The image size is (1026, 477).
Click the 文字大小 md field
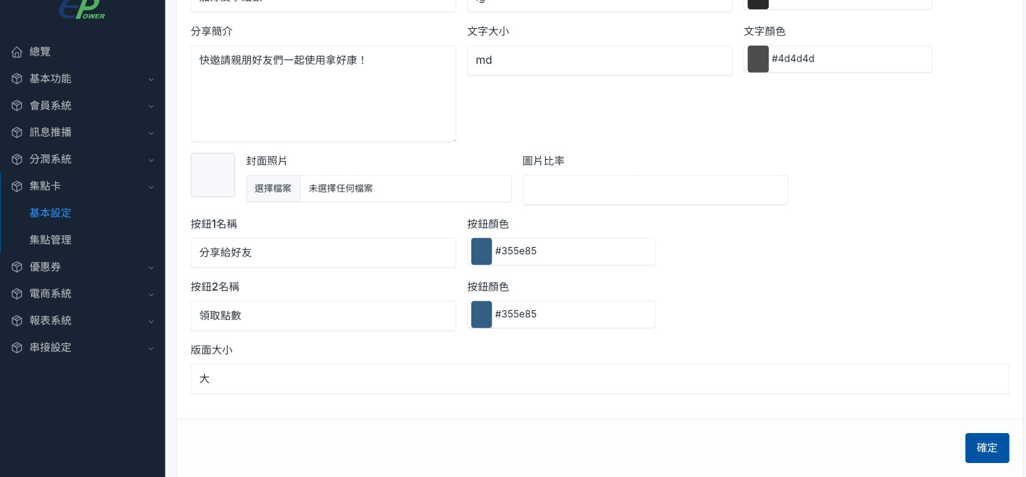tap(600, 60)
